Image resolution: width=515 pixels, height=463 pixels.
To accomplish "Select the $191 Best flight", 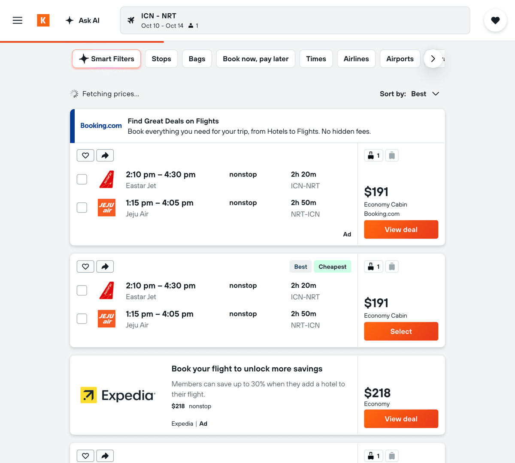I will pos(401,331).
